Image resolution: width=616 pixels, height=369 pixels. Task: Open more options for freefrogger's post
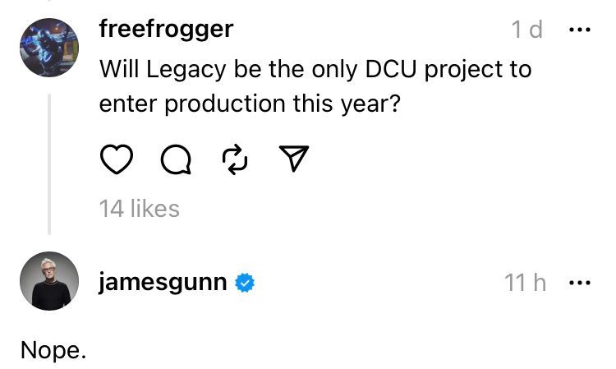(580, 30)
